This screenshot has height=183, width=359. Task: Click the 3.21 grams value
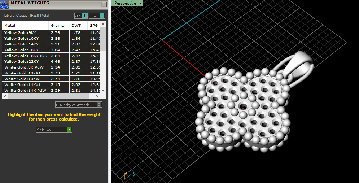click(x=56, y=44)
